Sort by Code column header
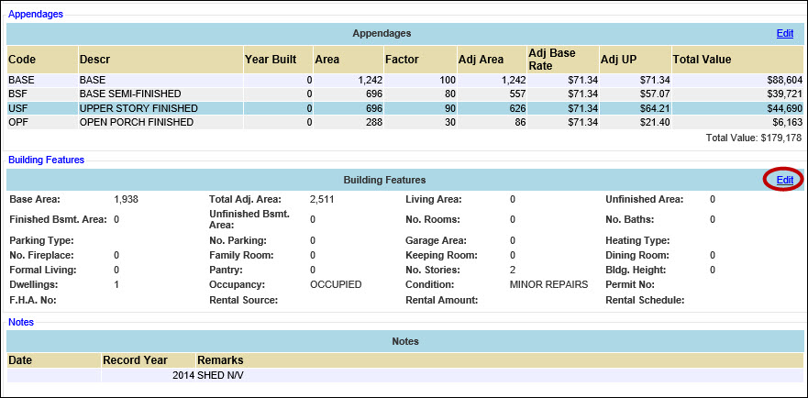The width and height of the screenshot is (808, 398). [21, 60]
